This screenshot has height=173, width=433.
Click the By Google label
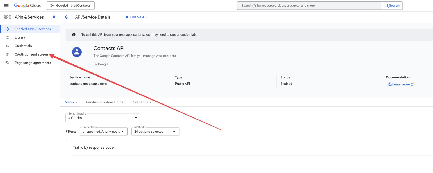click(x=101, y=64)
